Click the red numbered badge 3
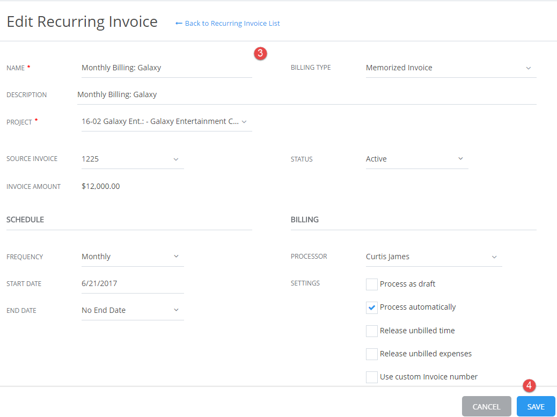 point(260,54)
